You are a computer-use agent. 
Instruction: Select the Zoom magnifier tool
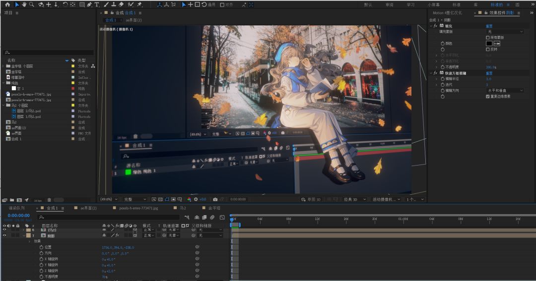pyautogui.click(x=32, y=4)
